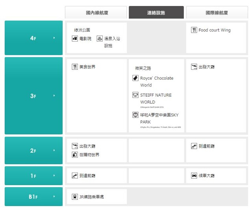The width and height of the screenshot is (252, 210).
Task: Expand the arrow beside 3F
Action: (x=54, y=96)
